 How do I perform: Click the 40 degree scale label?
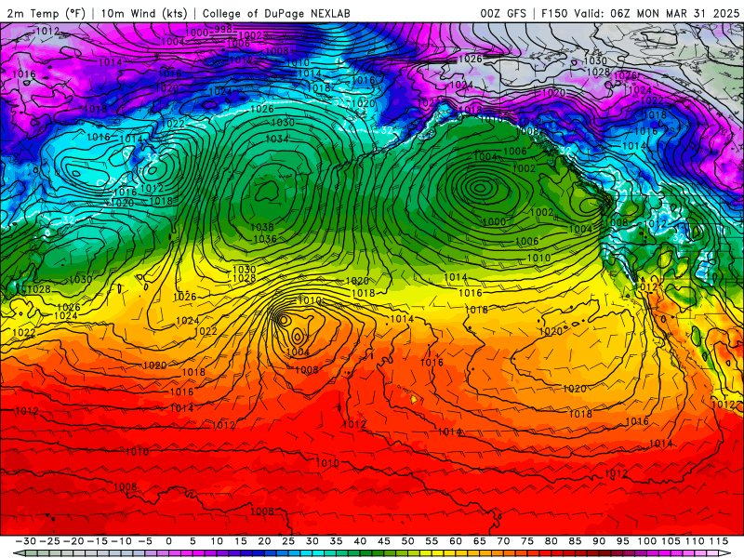point(360,541)
